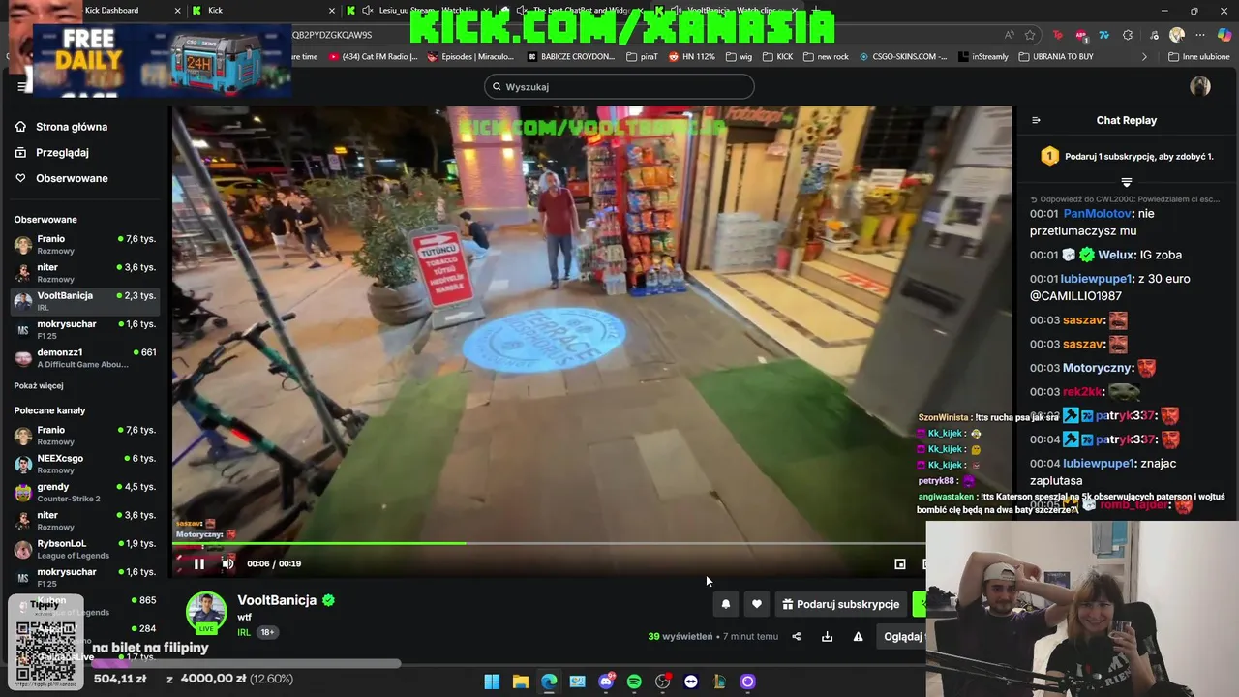This screenshot has width=1239, height=697.
Task: Open the Cat FM Radio bookmark
Action: (374, 57)
